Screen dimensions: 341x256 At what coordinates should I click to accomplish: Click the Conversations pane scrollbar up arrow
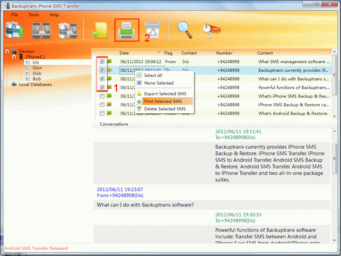click(335, 131)
